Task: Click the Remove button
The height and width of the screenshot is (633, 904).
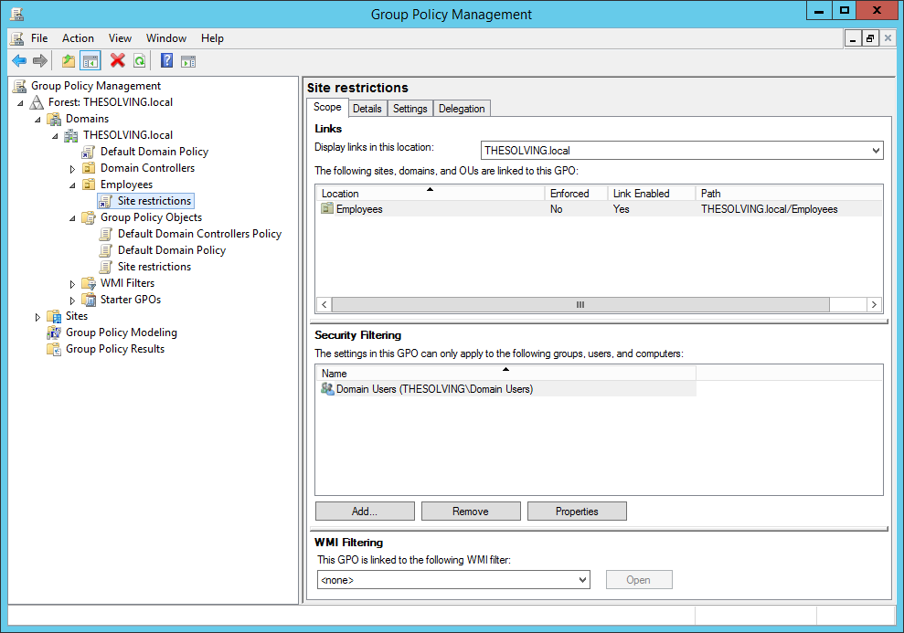Action: [x=471, y=511]
